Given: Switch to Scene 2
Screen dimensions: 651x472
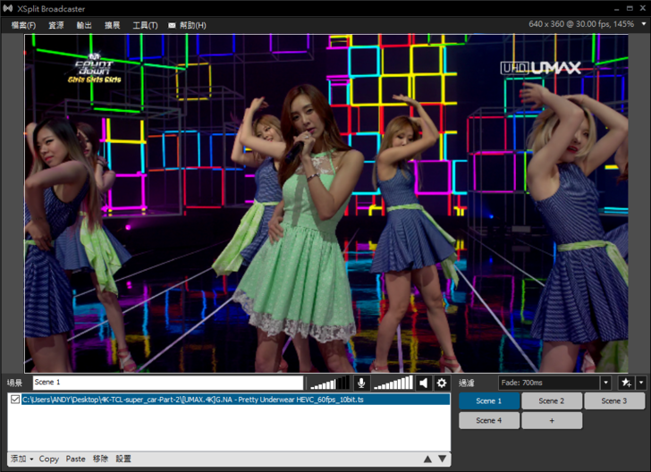Looking at the screenshot, I should (x=552, y=401).
